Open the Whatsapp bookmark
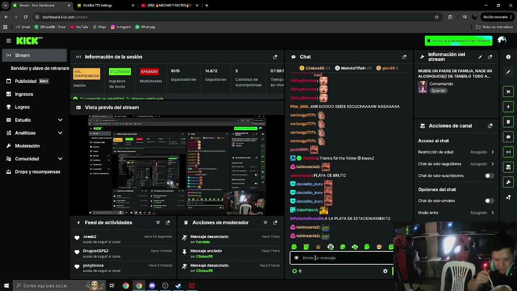Viewport: 517px width, 291px height. [x=145, y=27]
